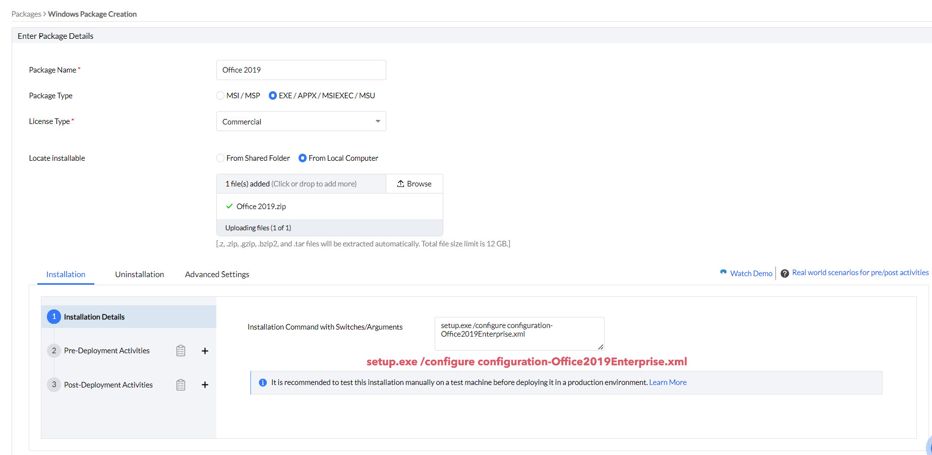Switch to the Uninstallation tab

tap(140, 274)
